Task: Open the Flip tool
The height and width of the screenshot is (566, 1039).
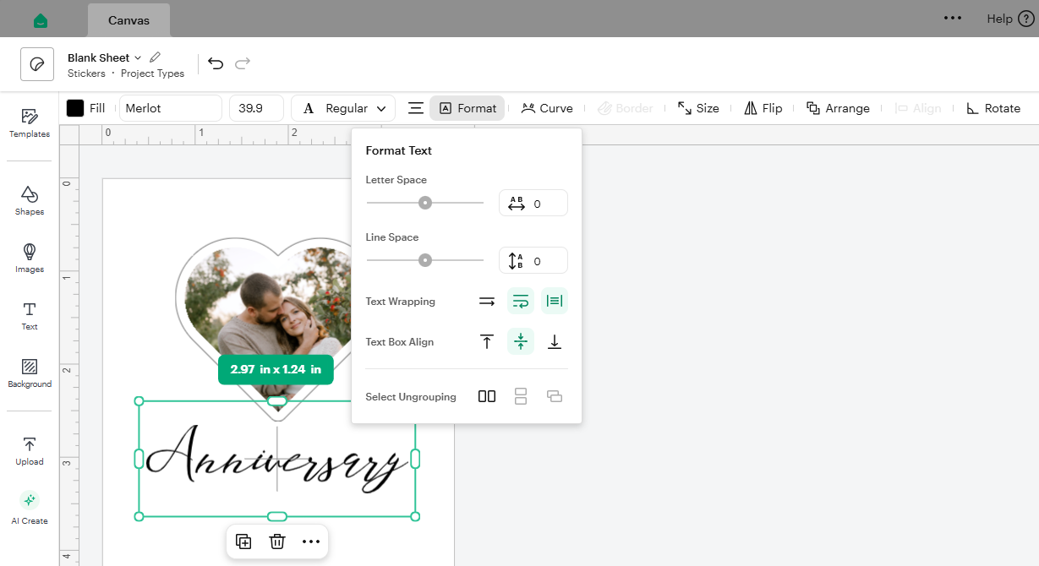Action: click(x=763, y=108)
